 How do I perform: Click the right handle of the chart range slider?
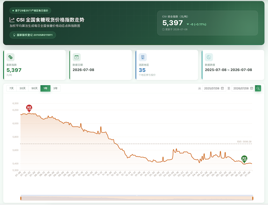coord(253,198)
